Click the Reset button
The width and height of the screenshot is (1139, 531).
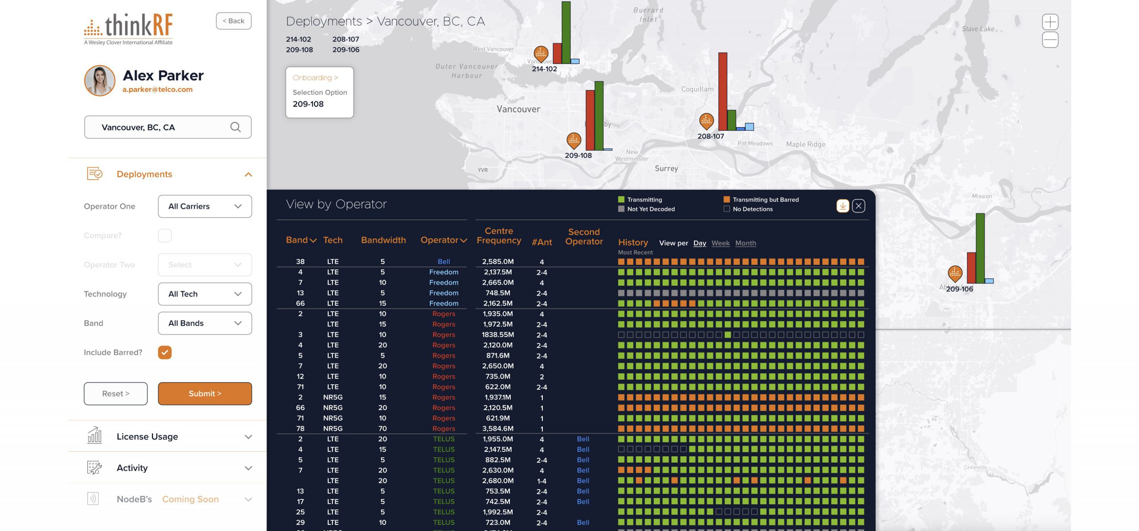[x=116, y=394]
